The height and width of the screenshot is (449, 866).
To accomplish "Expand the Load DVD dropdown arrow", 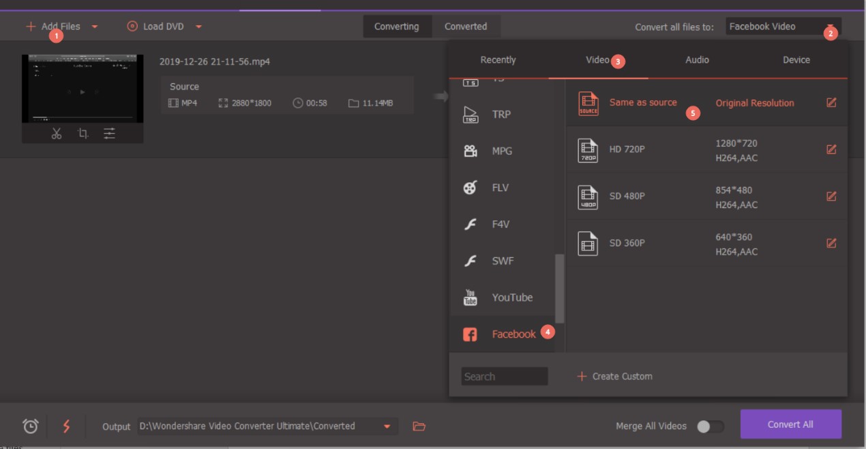I will pyautogui.click(x=198, y=27).
